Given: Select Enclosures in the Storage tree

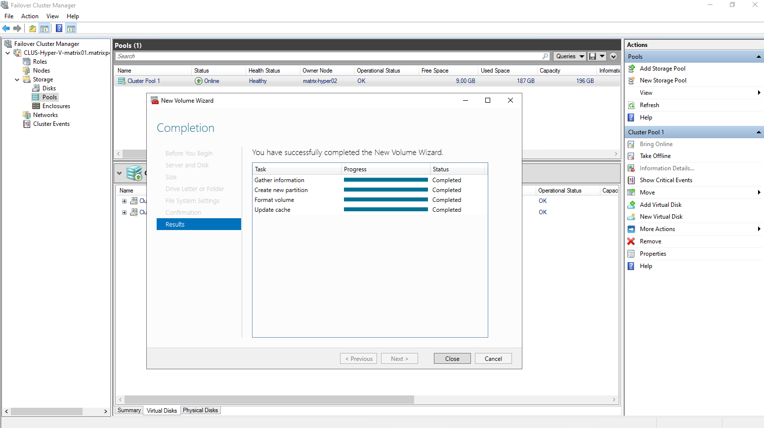Looking at the screenshot, I should click(x=56, y=106).
